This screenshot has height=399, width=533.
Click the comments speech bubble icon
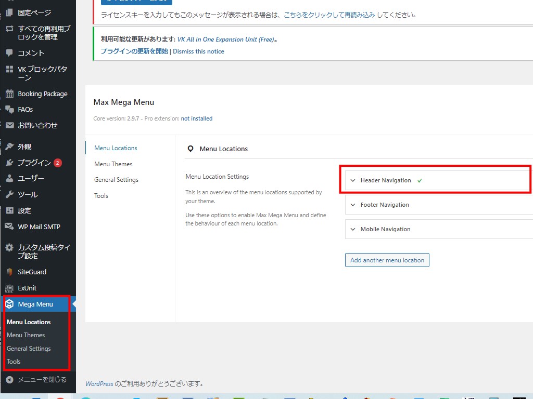[9, 52]
